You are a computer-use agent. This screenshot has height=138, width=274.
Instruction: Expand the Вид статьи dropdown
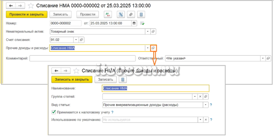206,105
